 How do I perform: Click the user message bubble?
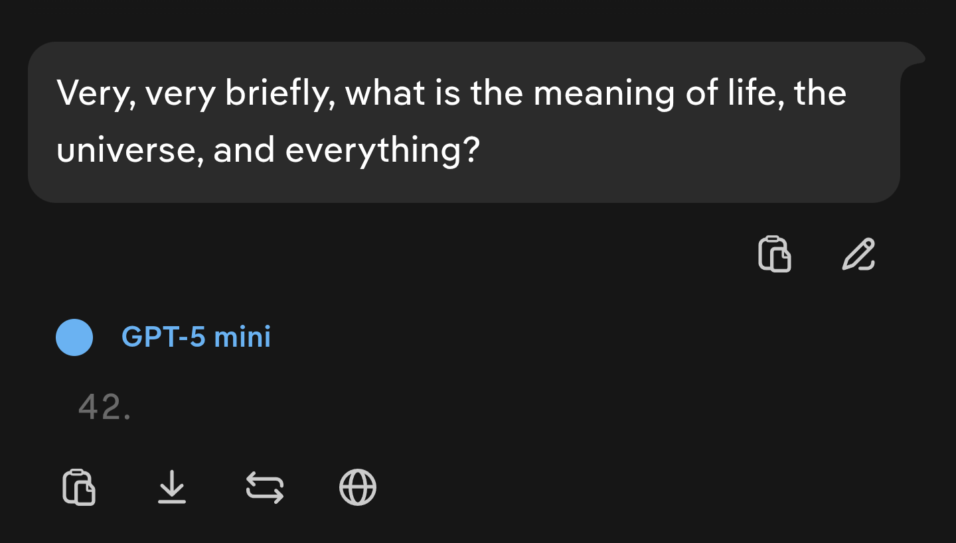463,122
